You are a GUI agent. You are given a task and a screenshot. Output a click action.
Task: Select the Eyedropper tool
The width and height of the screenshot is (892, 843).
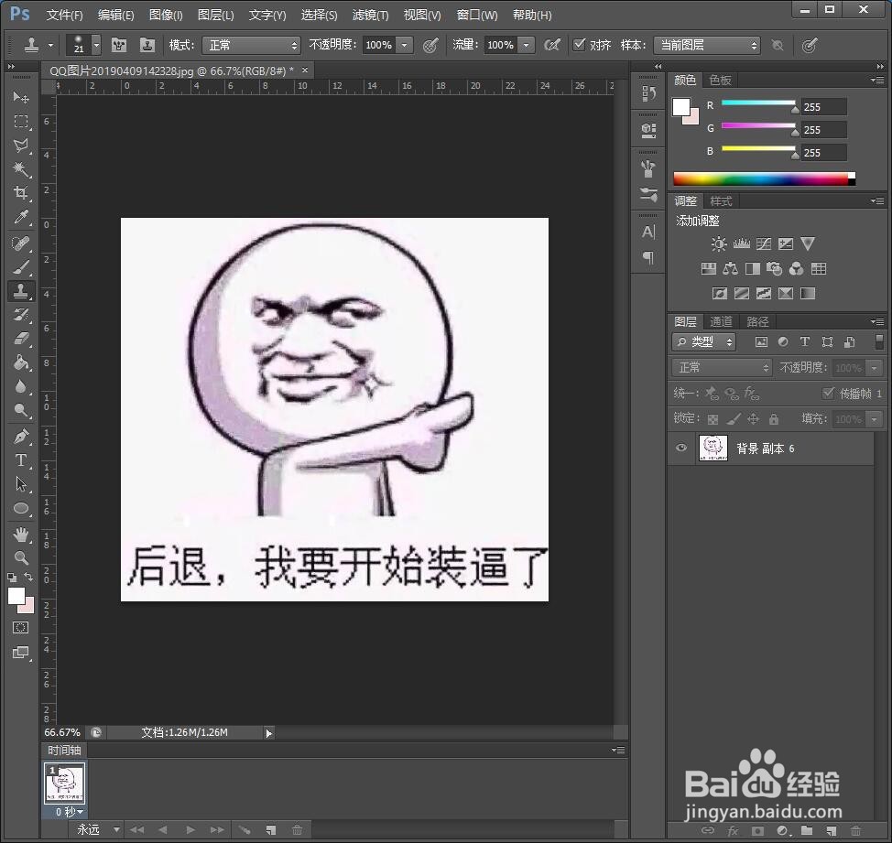pyautogui.click(x=22, y=218)
